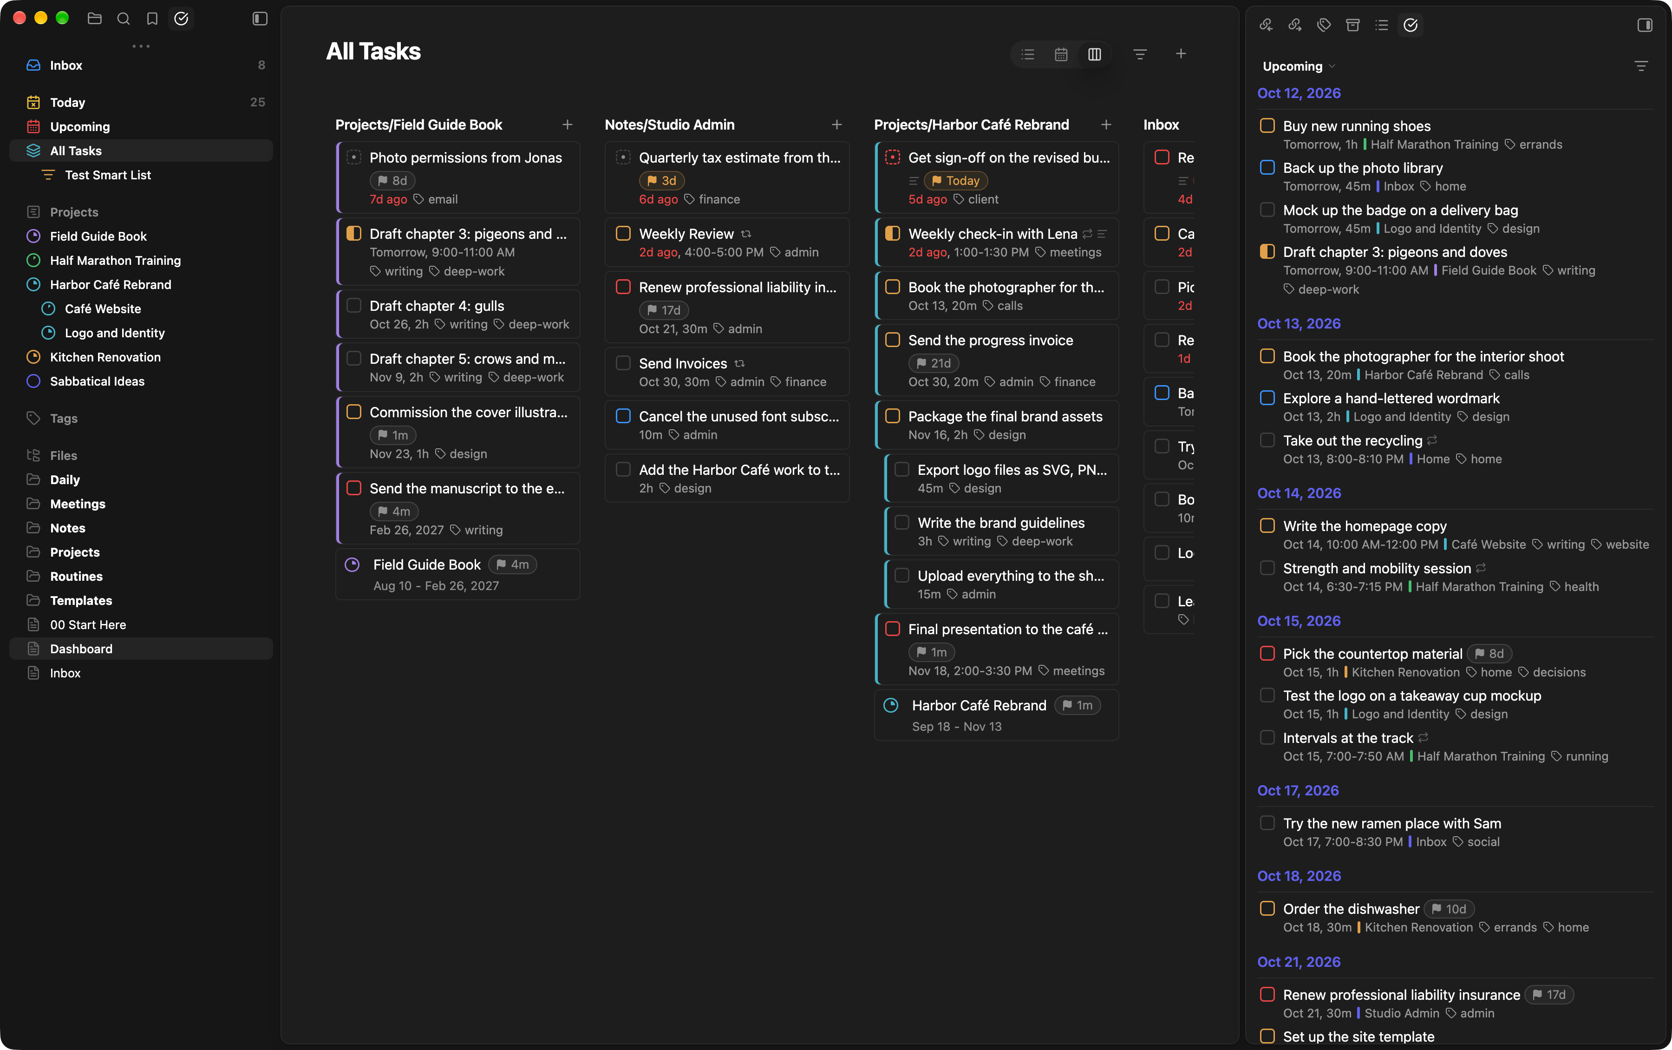Open the Templates folder
This screenshot has height=1050, width=1672.
tap(142, 600)
